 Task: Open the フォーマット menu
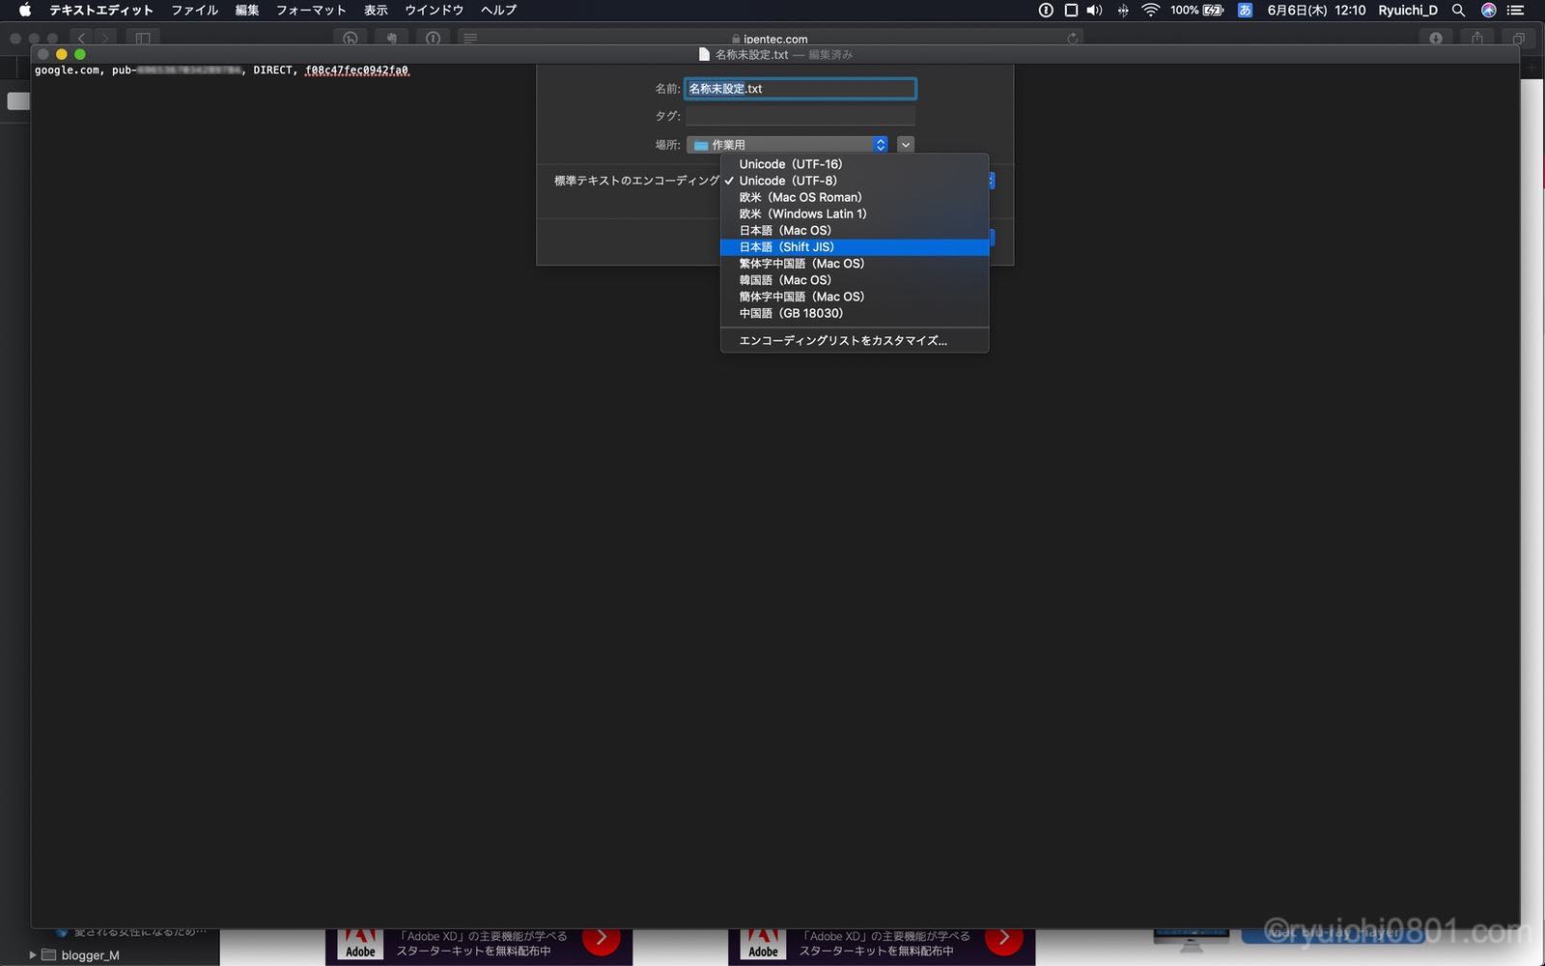310,11
